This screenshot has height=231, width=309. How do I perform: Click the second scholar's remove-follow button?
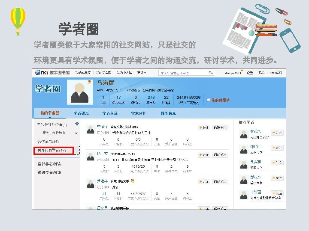click(x=220, y=155)
